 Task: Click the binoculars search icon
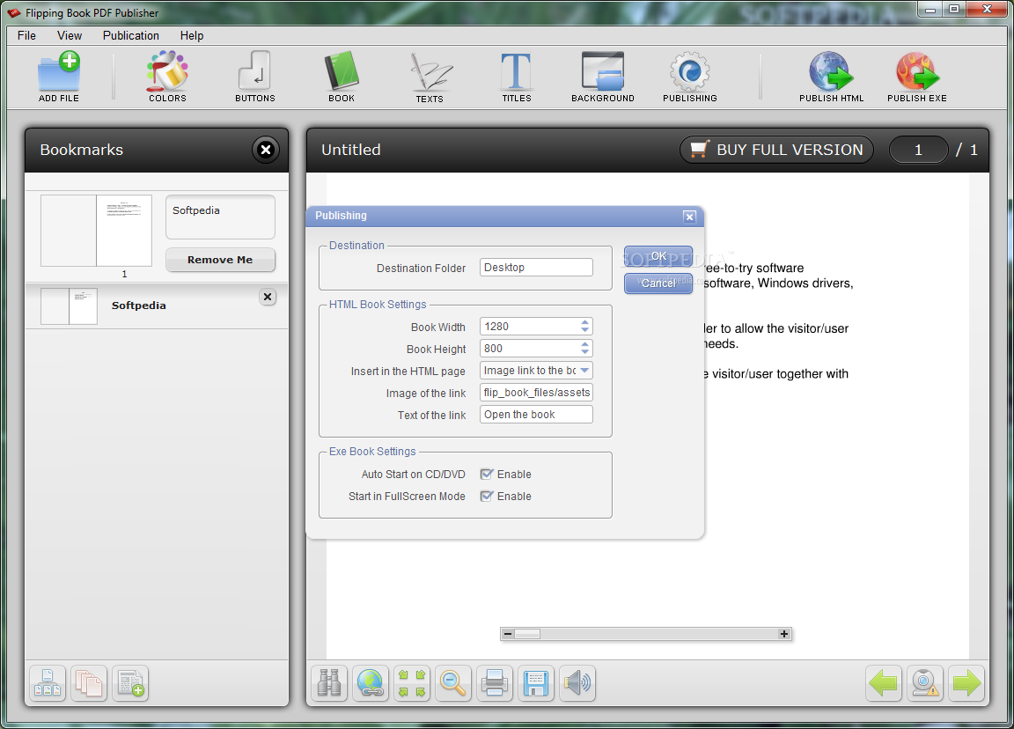[x=330, y=683]
